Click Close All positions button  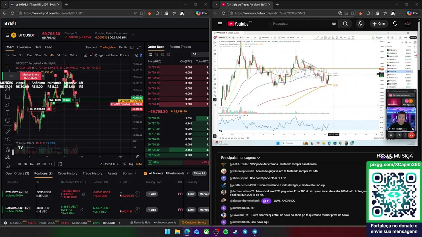pyautogui.click(x=199, y=173)
